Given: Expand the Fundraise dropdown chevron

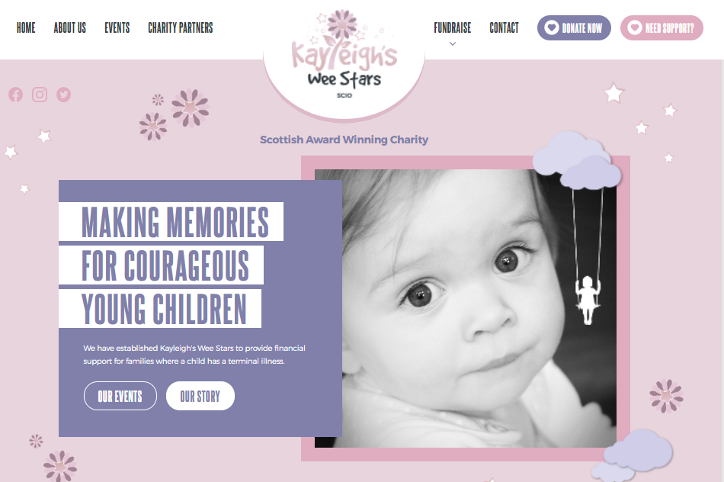Looking at the screenshot, I should click(x=453, y=44).
